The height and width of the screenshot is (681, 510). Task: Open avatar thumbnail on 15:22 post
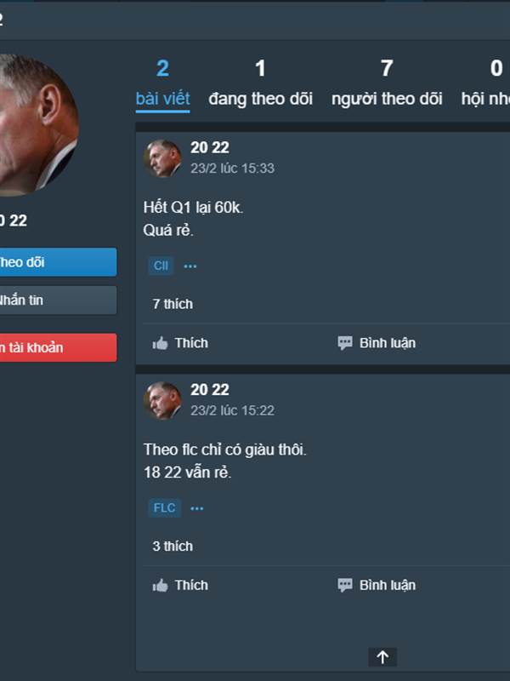point(162,400)
